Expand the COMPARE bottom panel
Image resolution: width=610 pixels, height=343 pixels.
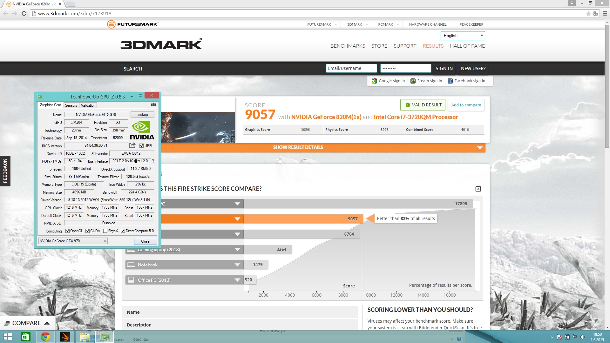coord(27,323)
